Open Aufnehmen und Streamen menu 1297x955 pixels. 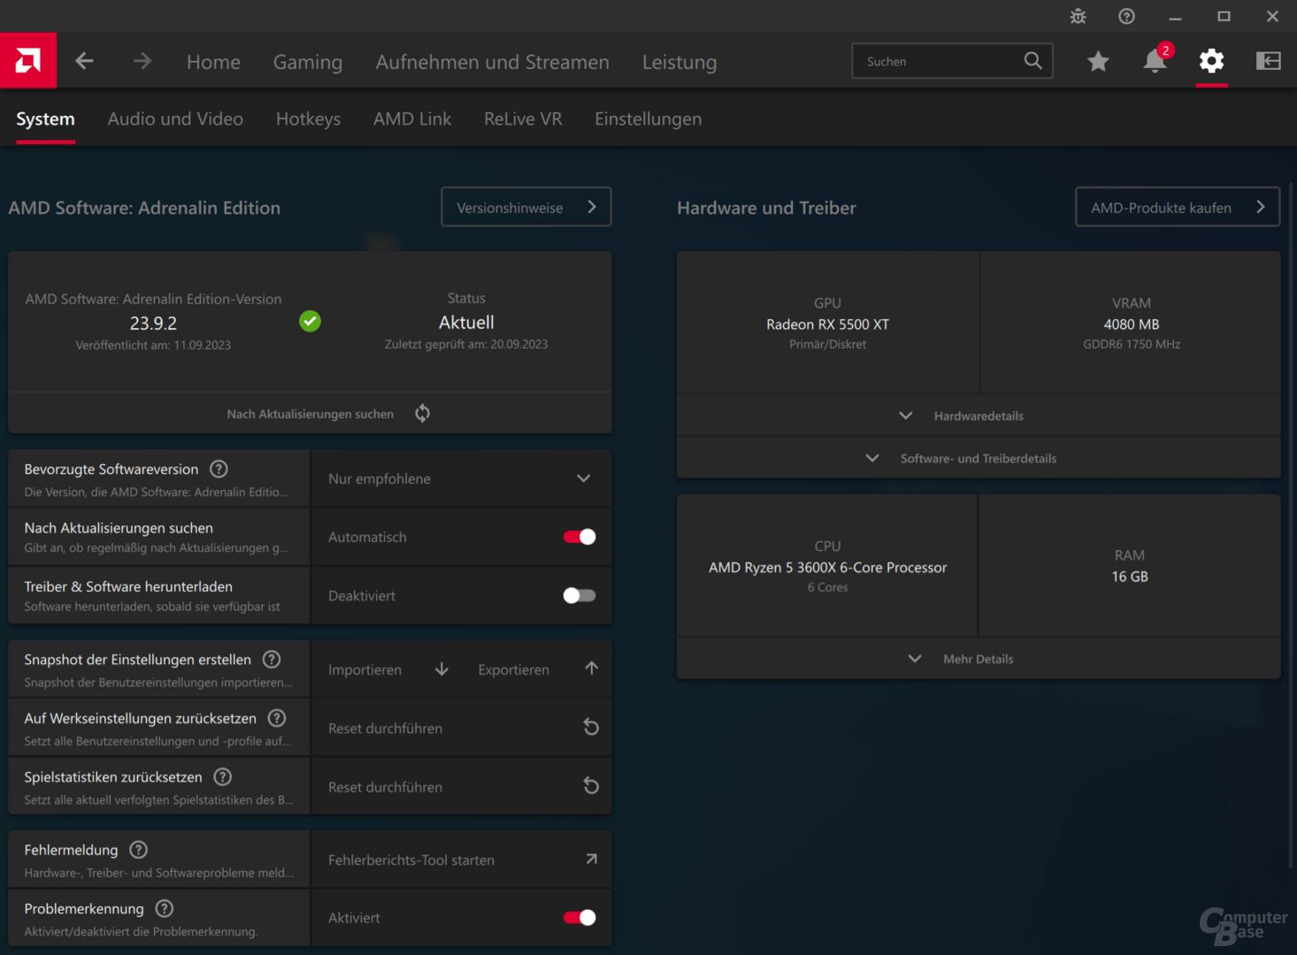[x=493, y=62]
